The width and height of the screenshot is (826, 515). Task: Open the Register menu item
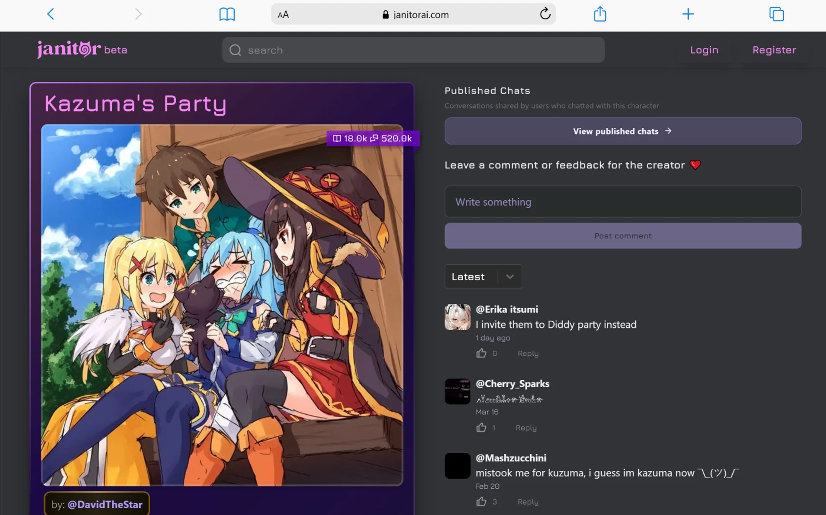tap(774, 50)
